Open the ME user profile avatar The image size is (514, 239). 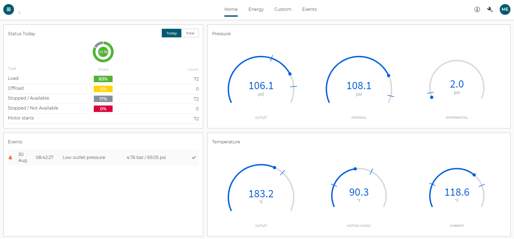pos(505,9)
